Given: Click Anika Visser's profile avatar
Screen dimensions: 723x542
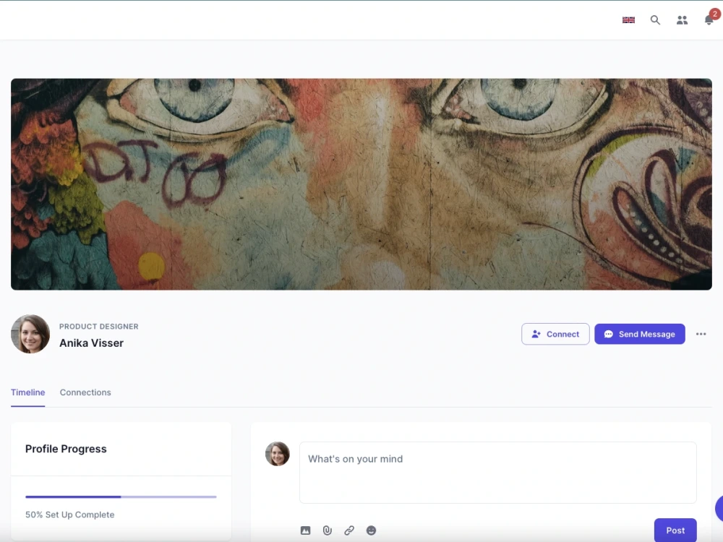Looking at the screenshot, I should pos(30,334).
